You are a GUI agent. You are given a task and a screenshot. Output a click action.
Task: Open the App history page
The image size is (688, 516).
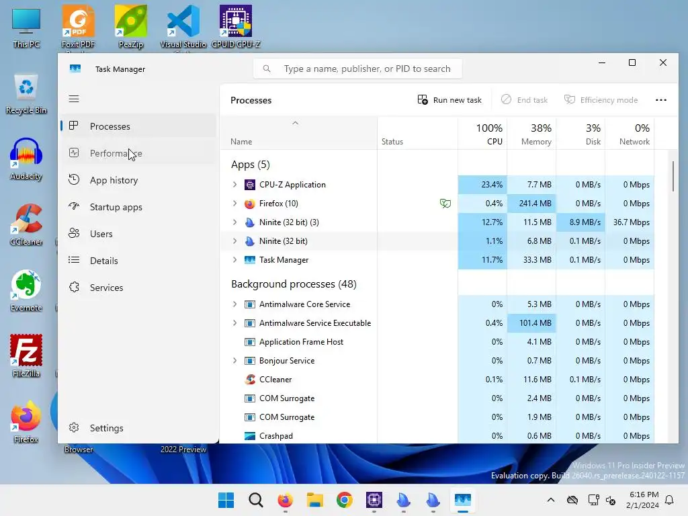138,180
